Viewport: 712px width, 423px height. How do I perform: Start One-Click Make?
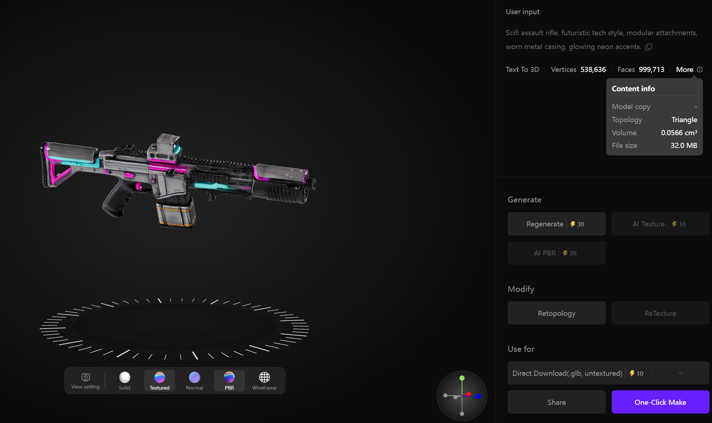coord(660,402)
